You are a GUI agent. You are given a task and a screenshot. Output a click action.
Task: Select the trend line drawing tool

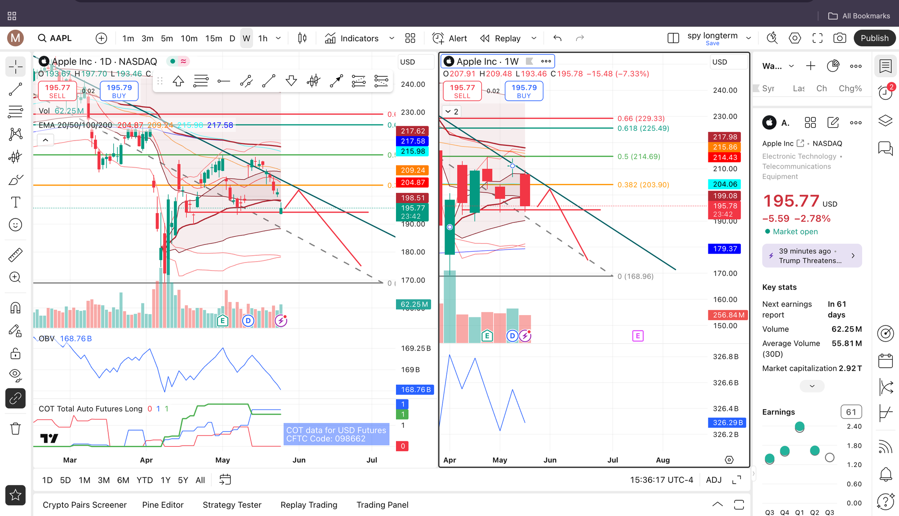[15, 89]
